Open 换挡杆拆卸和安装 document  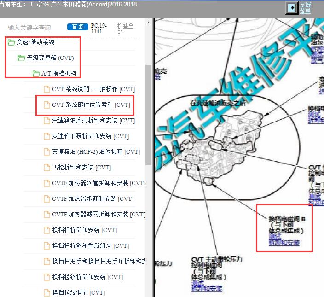pyautogui.click(x=85, y=230)
